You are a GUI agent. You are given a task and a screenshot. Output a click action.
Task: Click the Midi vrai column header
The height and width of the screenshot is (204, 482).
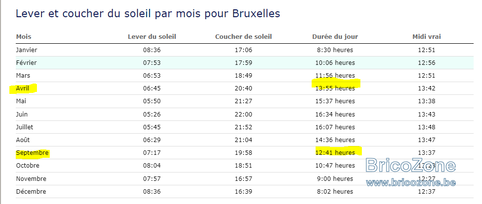[427, 37]
